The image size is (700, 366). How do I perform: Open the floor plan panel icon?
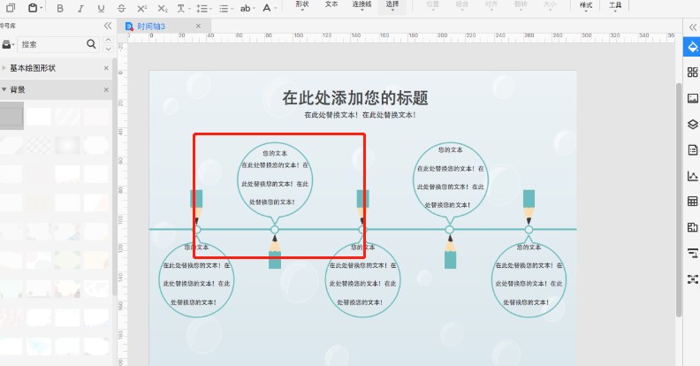click(x=692, y=227)
